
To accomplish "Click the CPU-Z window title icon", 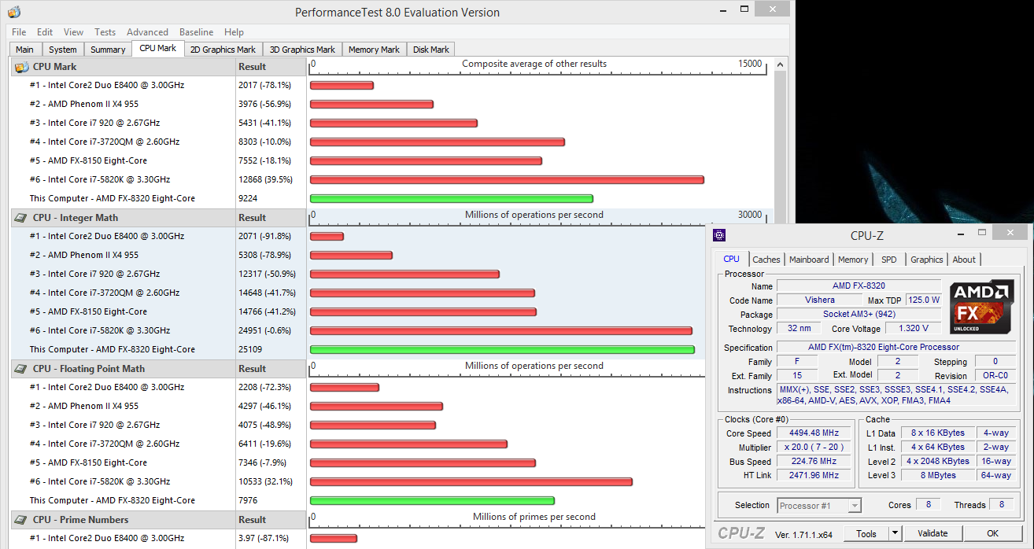I will [718, 235].
